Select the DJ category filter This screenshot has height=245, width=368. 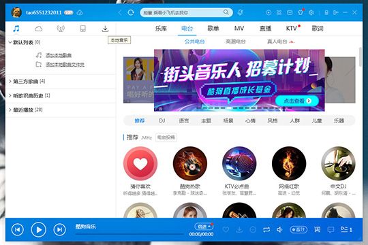coord(162,120)
